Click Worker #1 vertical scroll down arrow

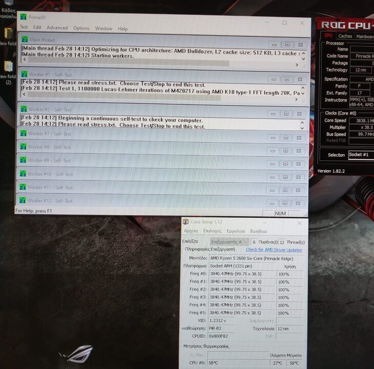pos(303,93)
